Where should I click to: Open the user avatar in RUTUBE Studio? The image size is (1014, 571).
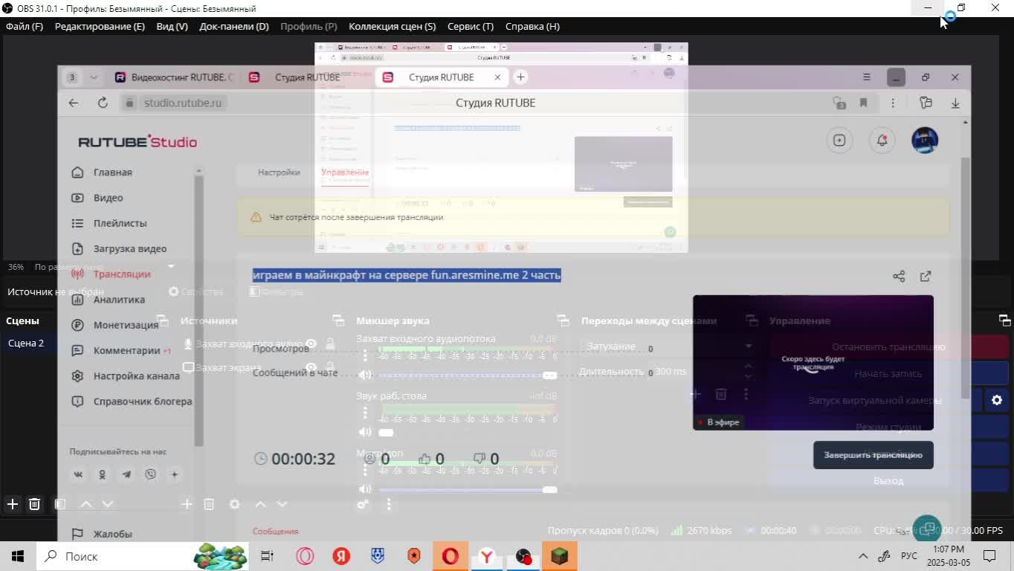click(x=925, y=140)
